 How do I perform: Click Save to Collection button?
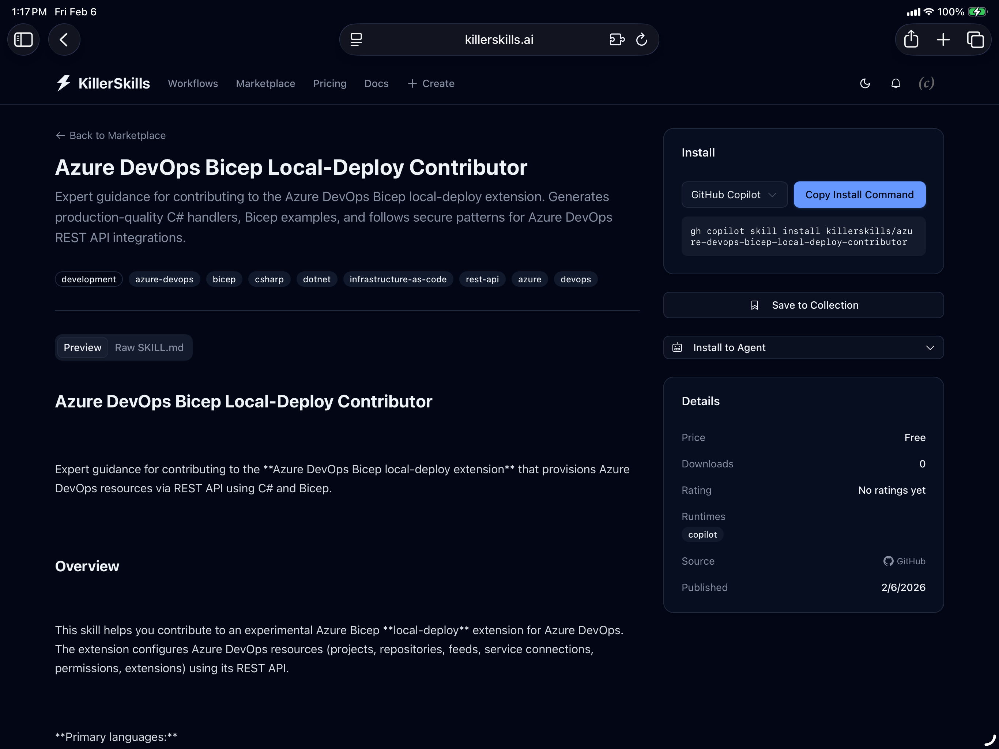coord(803,305)
